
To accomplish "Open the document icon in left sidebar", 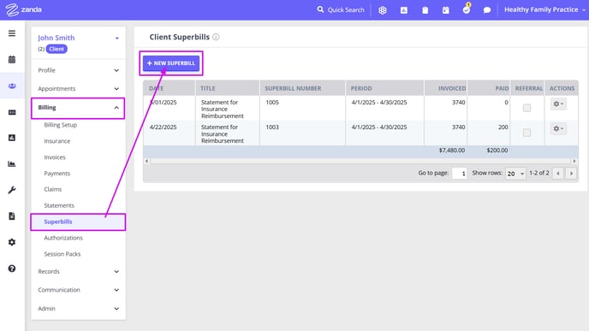I will click(12, 216).
